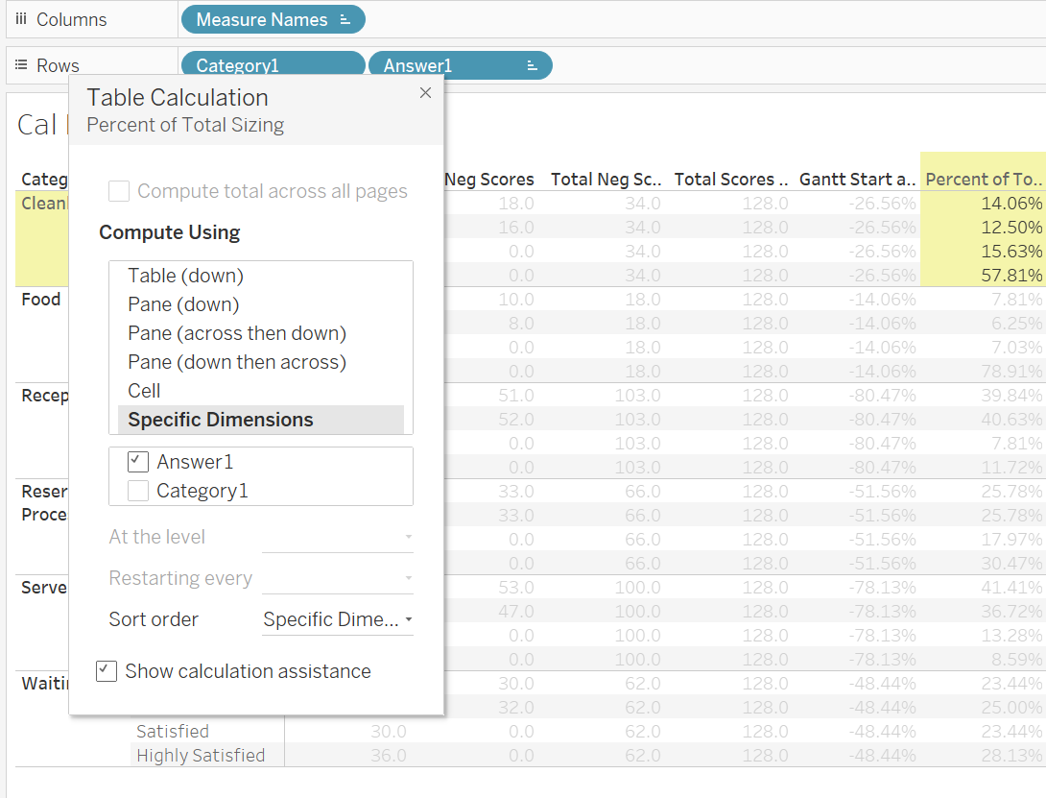Disable Show calculation assistance
Image resolution: width=1046 pixels, height=798 pixels.
point(106,671)
